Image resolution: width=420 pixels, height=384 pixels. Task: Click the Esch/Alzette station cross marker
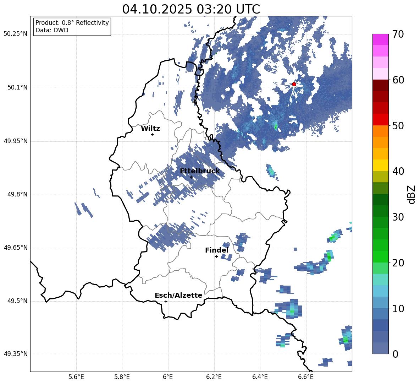click(166, 301)
